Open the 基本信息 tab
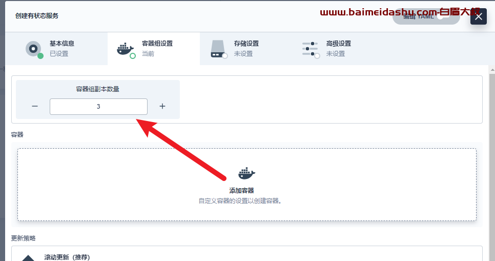 point(56,49)
